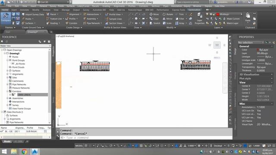276x155 pixels.
Task: Open the 1:1000 annotation scale dropdown
Action: [191, 146]
